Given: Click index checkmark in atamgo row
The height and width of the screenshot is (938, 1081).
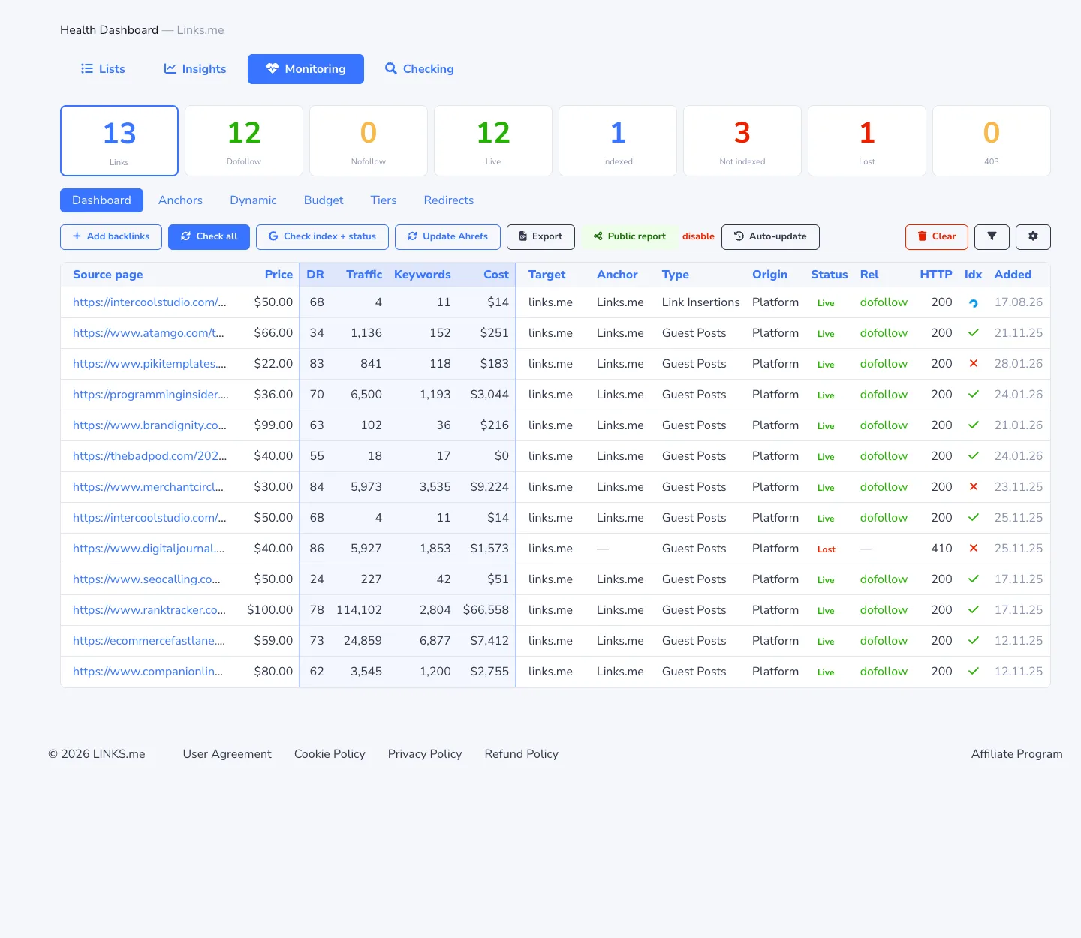Looking at the screenshot, I should point(973,332).
